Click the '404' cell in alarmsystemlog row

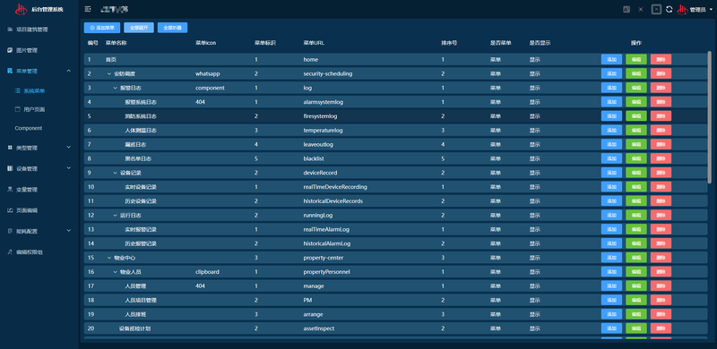tap(200, 102)
